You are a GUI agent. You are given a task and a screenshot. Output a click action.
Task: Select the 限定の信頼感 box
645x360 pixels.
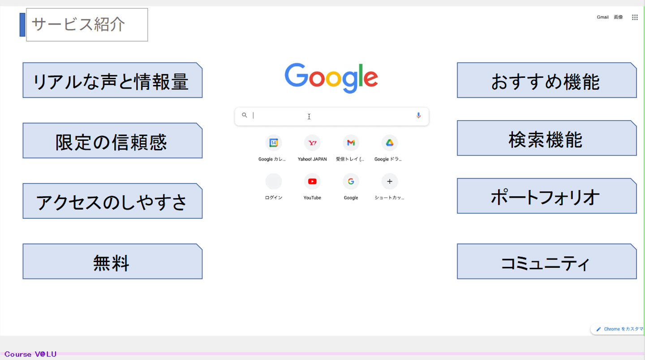(112, 140)
